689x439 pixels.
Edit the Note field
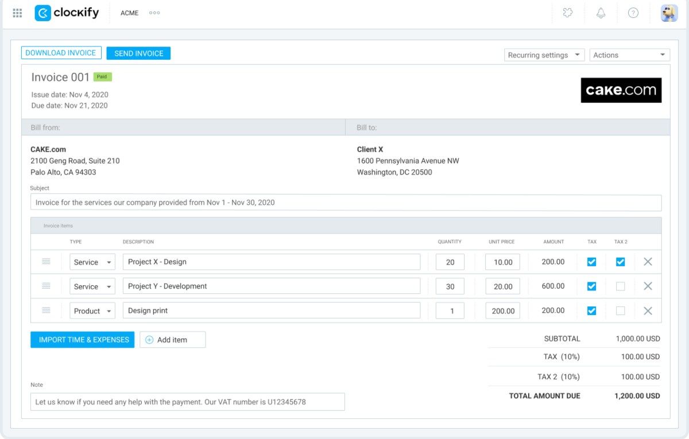188,402
